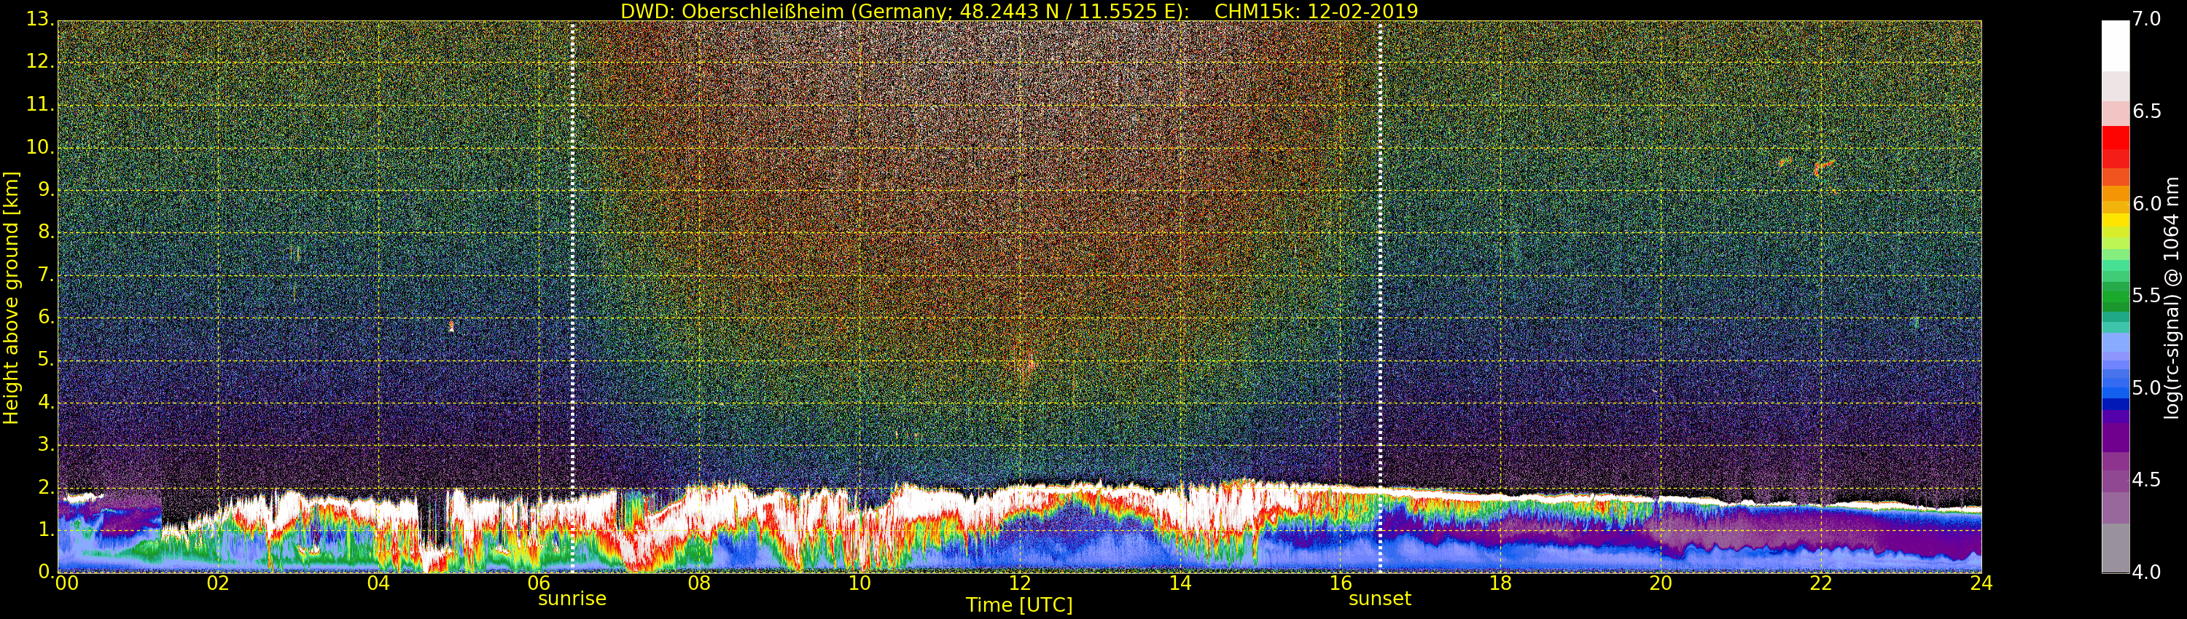Click the 04 hour tick label
This screenshot has width=2187, height=619.
pyautogui.click(x=378, y=583)
